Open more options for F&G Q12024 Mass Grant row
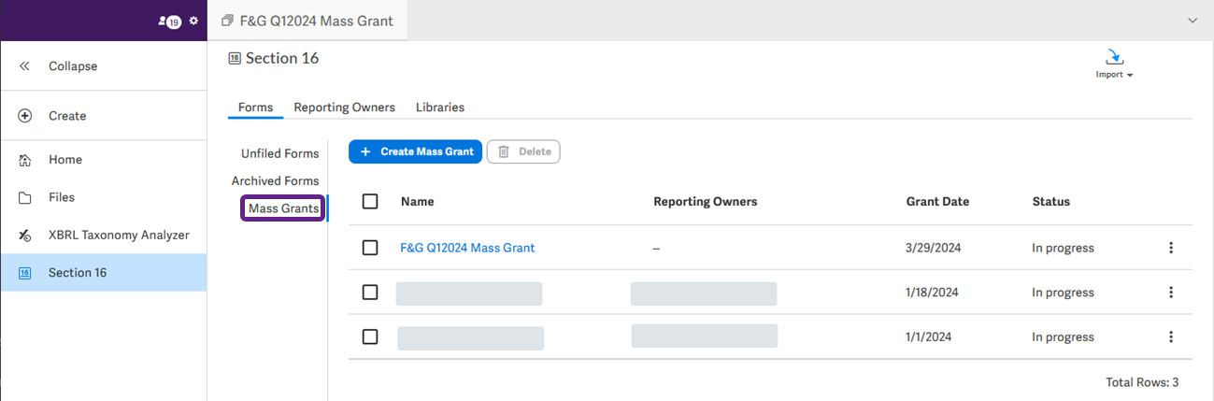Image resolution: width=1214 pixels, height=401 pixels. coord(1171,248)
